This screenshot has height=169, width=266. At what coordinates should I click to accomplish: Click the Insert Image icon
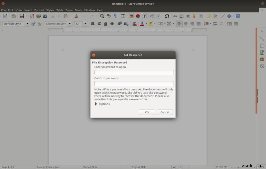pyautogui.click(x=131, y=16)
